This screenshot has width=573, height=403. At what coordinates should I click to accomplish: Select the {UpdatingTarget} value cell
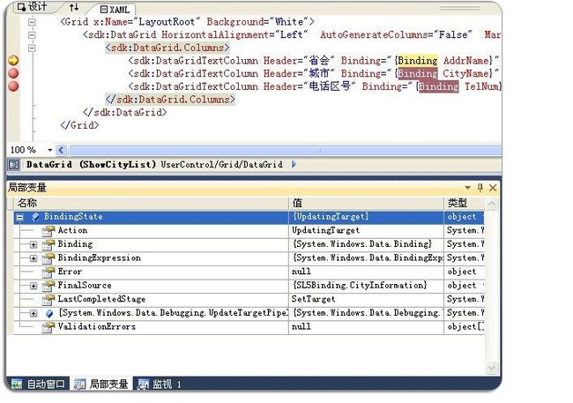[367, 217]
